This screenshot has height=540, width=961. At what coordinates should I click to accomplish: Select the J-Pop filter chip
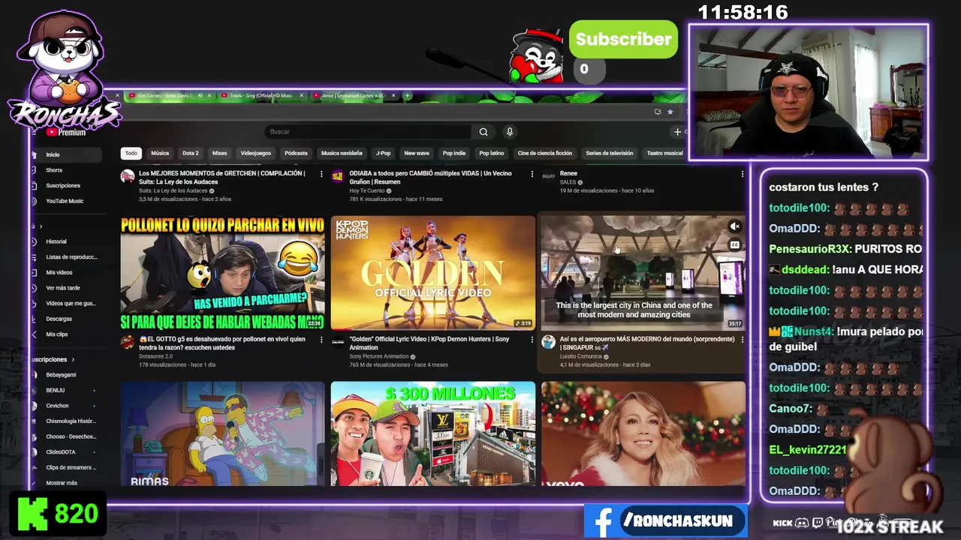pyautogui.click(x=384, y=153)
